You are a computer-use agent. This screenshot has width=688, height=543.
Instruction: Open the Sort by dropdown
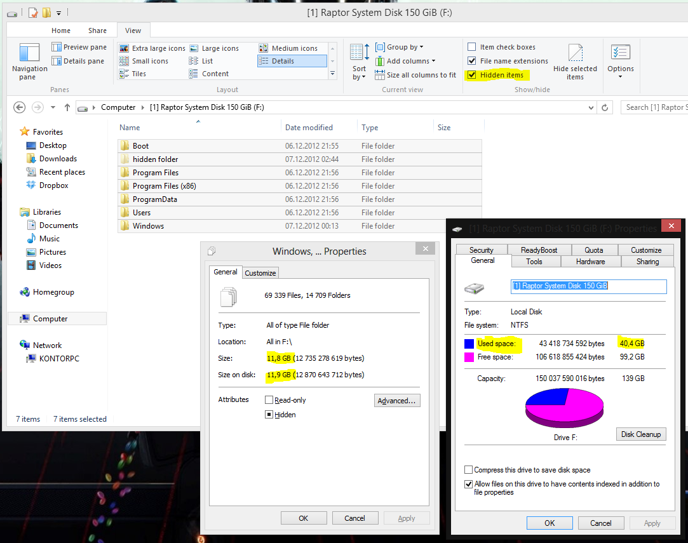pyautogui.click(x=360, y=62)
